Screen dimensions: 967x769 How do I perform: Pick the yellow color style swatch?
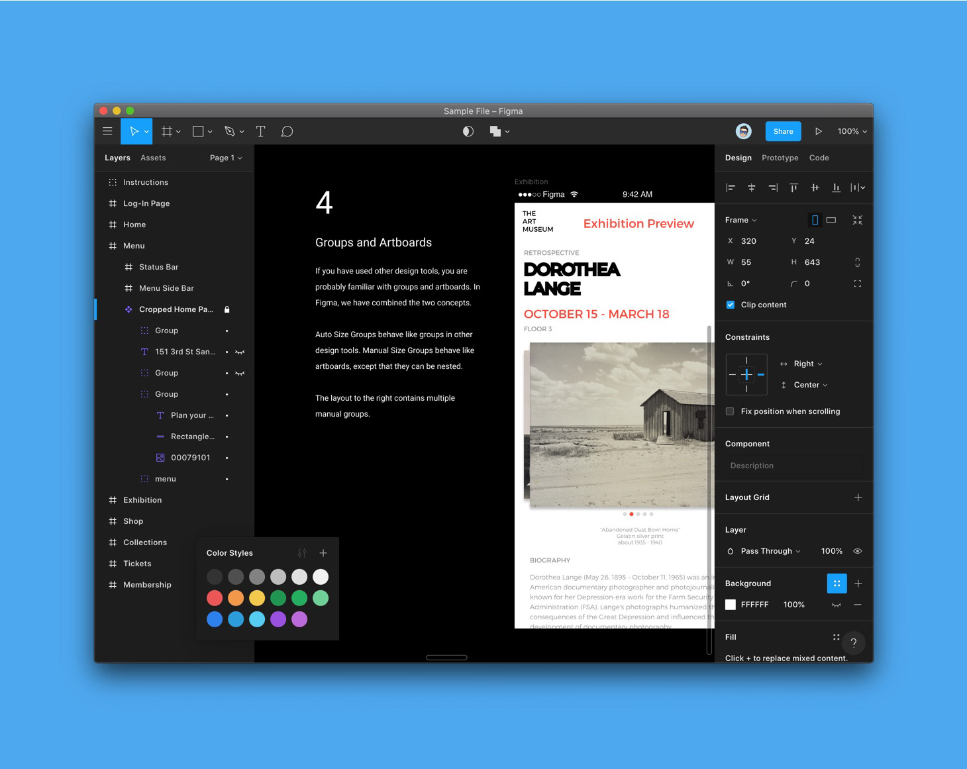[x=257, y=598]
